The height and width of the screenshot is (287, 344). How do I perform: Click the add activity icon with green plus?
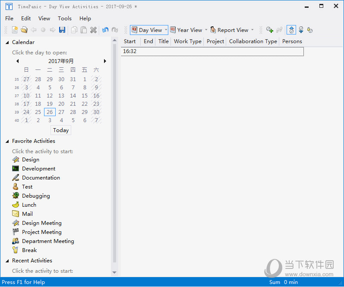[x=270, y=30]
